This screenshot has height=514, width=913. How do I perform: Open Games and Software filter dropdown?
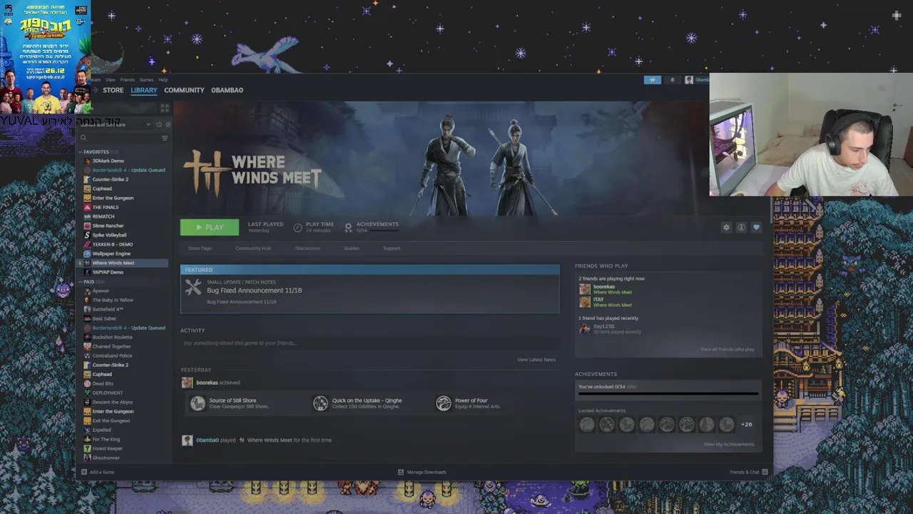pyautogui.click(x=114, y=124)
